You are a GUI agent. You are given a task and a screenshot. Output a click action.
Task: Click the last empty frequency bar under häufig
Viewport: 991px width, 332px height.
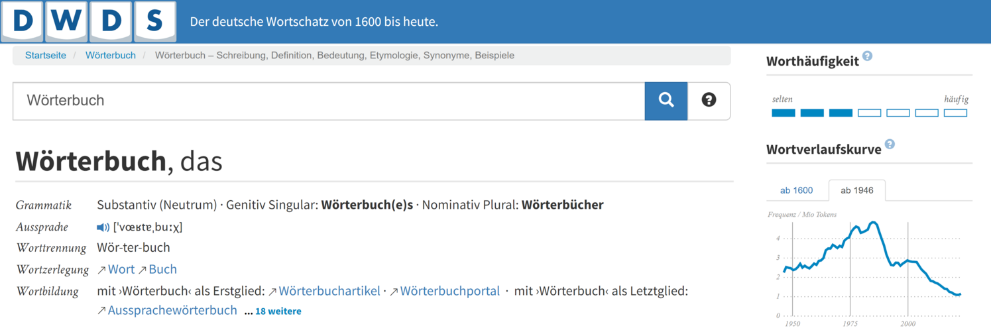coord(955,113)
